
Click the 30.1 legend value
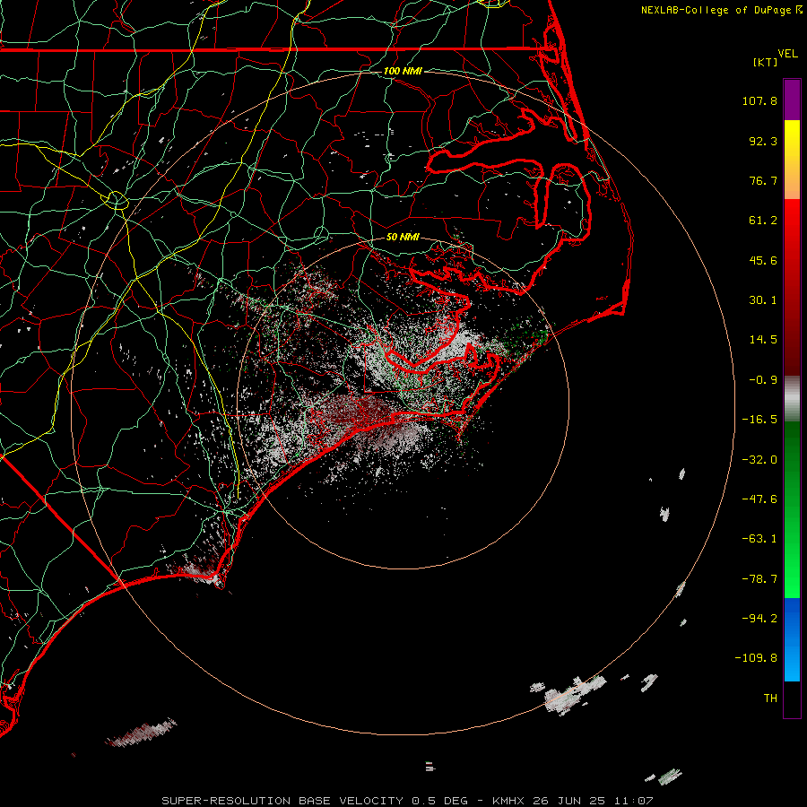[763, 300]
